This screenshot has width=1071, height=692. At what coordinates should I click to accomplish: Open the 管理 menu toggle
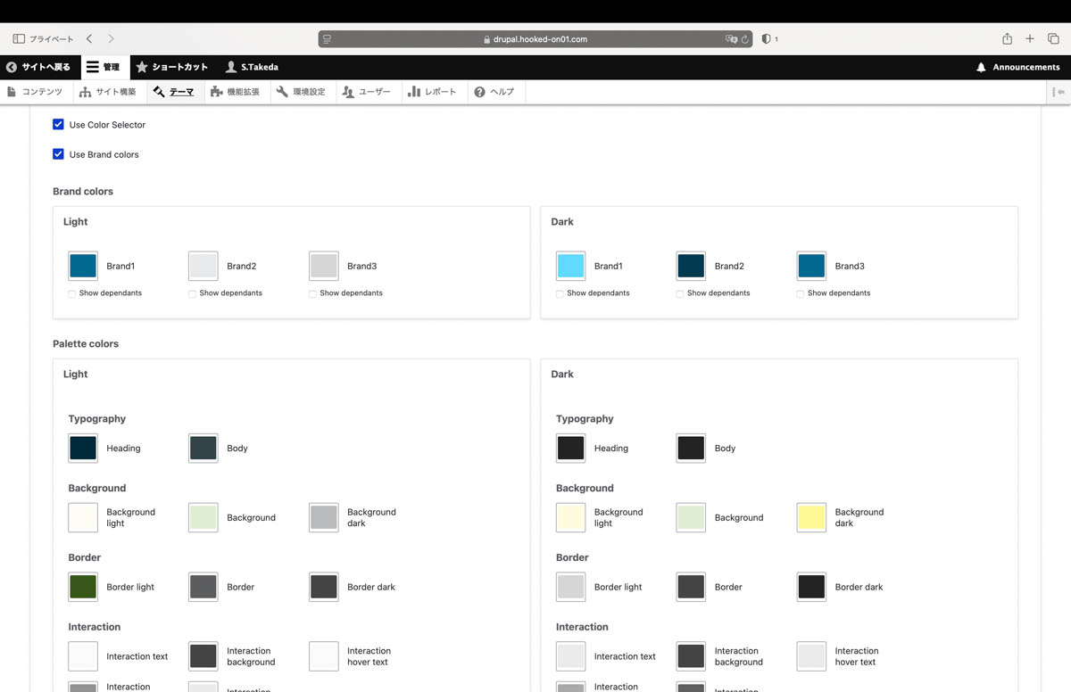pos(103,67)
